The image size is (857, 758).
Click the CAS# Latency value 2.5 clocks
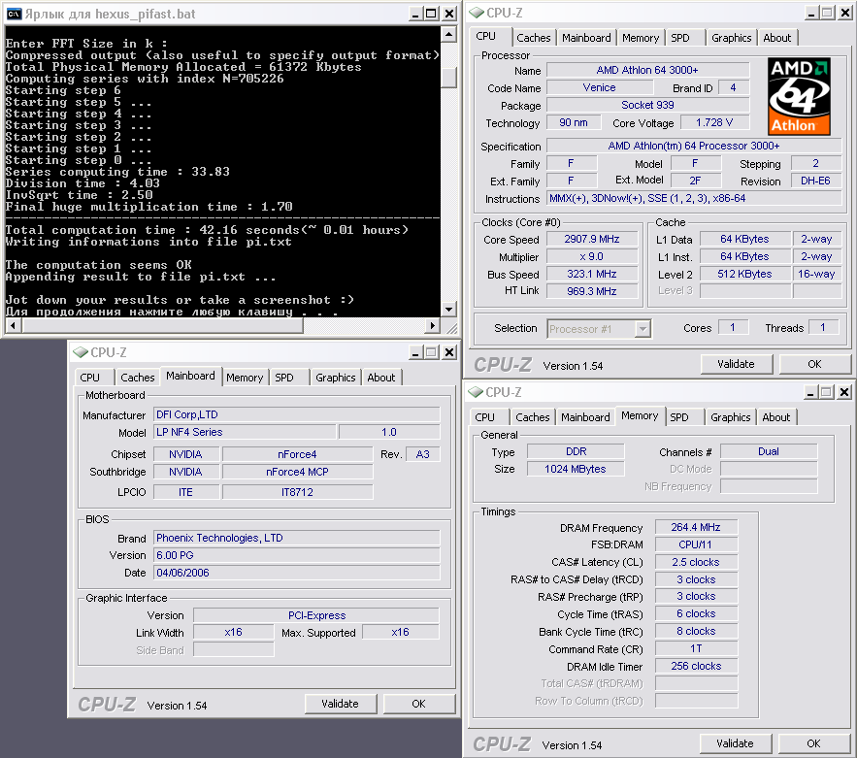click(x=696, y=562)
